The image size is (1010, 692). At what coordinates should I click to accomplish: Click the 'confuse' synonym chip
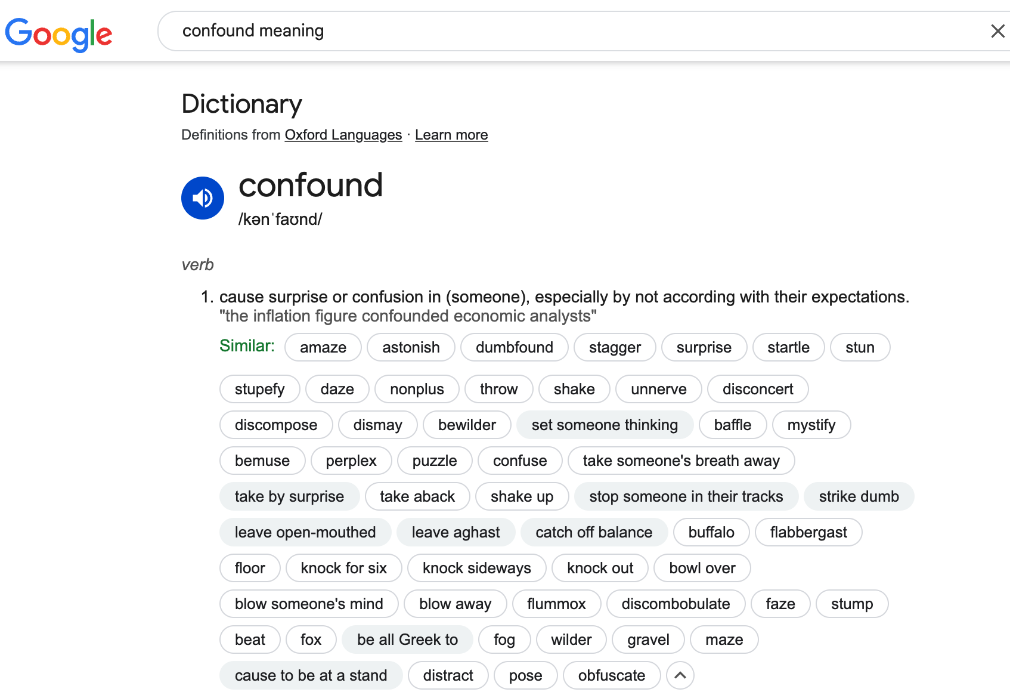point(520,461)
